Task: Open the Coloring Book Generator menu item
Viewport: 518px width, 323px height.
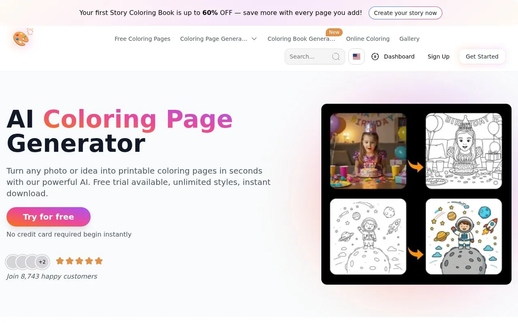Action: pyautogui.click(x=301, y=39)
